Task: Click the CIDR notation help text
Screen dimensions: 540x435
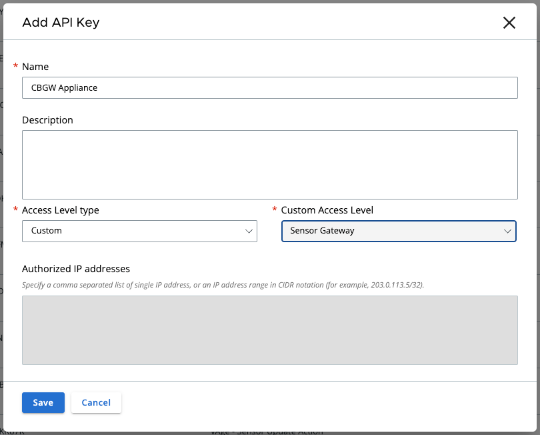Action: (223, 284)
